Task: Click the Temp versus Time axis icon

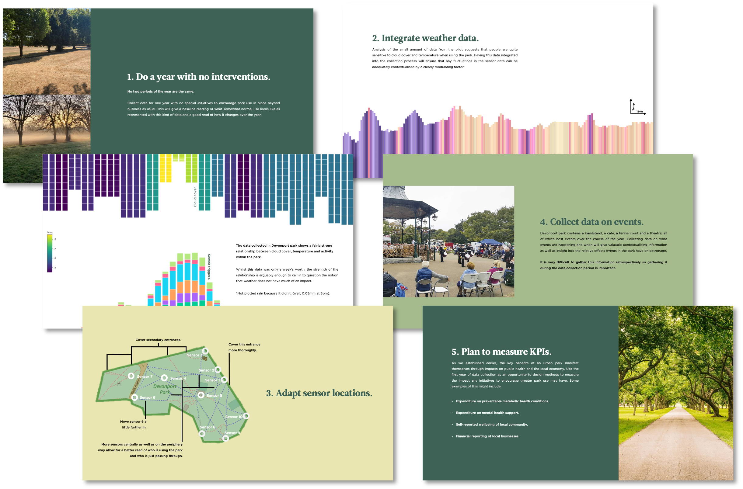Action: tap(637, 107)
